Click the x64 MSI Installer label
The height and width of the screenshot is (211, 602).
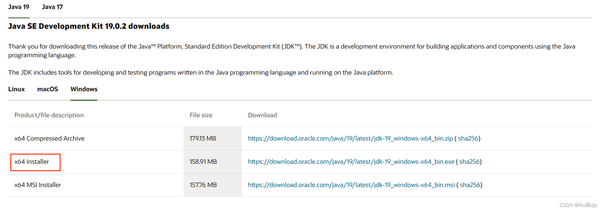(38, 185)
